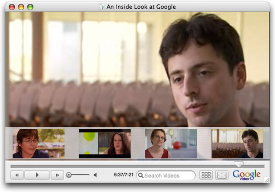
Task: Select thumbnail of man by chairs
Action: (237, 143)
